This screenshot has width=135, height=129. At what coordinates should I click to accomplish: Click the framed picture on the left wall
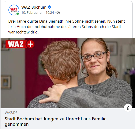tap(6, 82)
